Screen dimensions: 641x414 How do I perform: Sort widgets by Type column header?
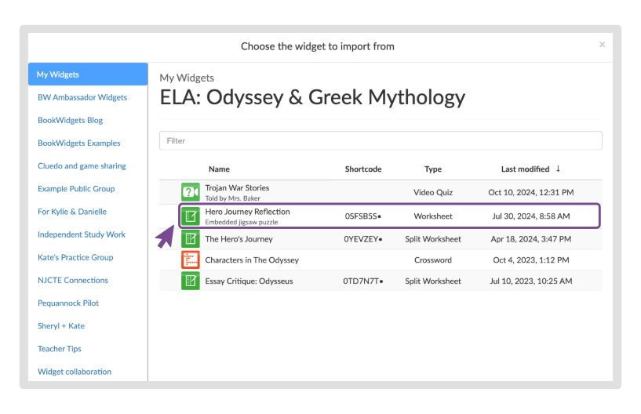tap(432, 169)
